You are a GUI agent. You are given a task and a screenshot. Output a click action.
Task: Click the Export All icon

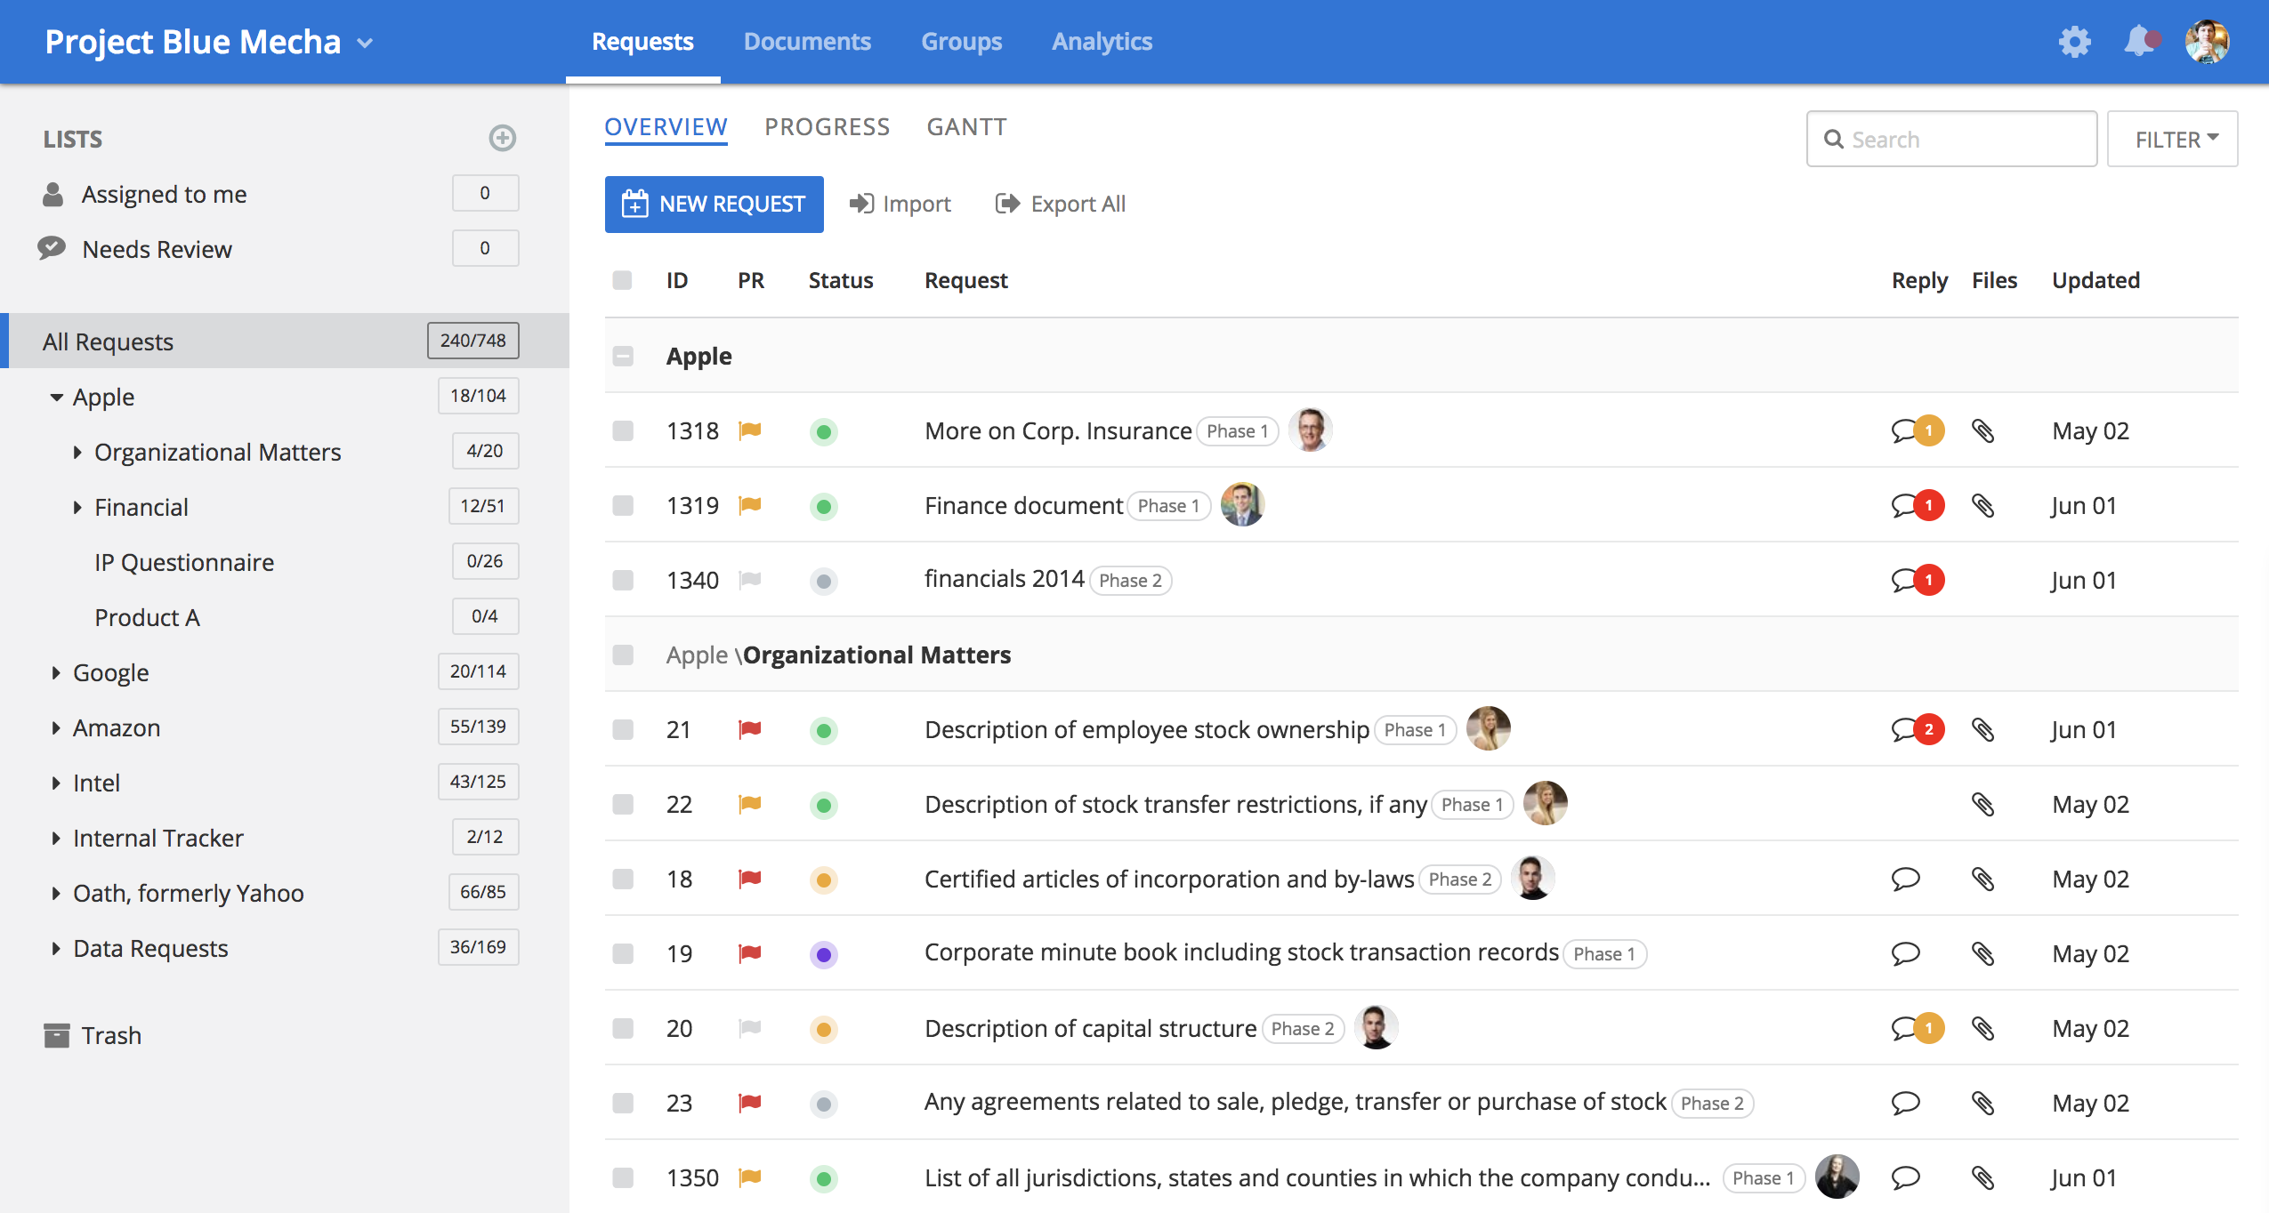[1005, 203]
